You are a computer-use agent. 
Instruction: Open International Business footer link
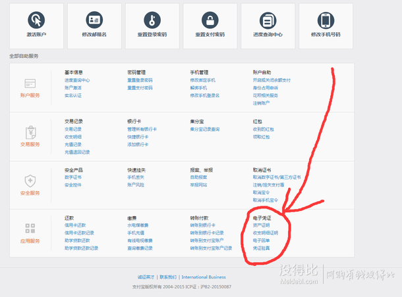[x=204, y=277]
